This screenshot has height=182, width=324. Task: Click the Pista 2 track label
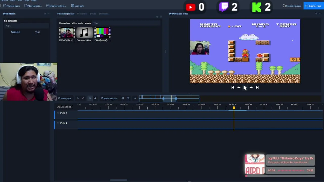tap(64, 113)
